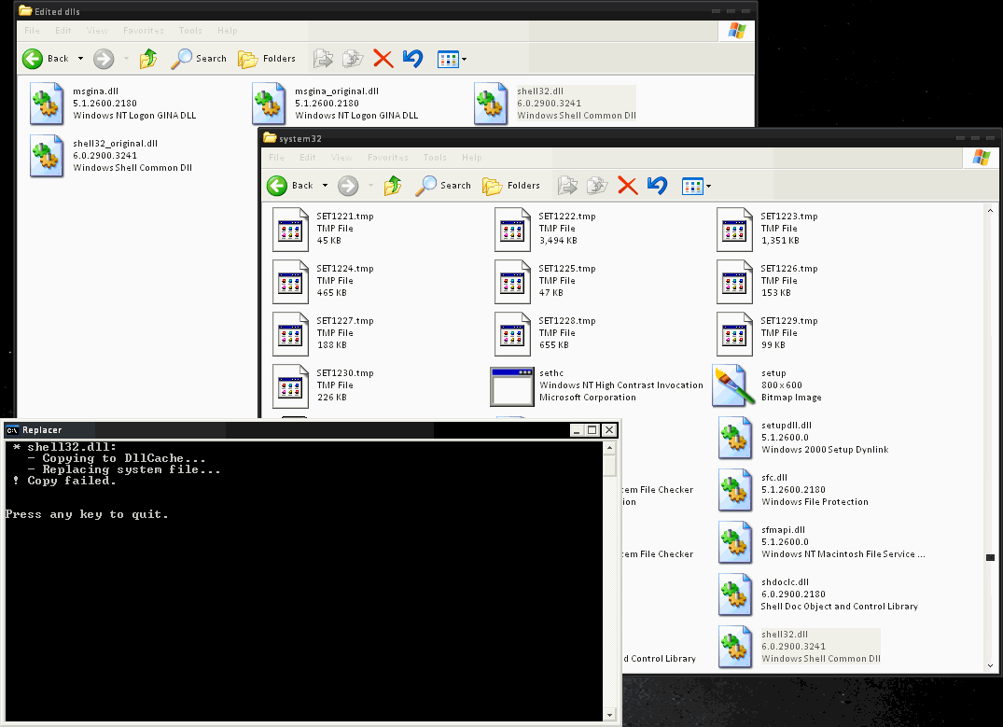Open Search in the Edited dlls window

point(199,59)
